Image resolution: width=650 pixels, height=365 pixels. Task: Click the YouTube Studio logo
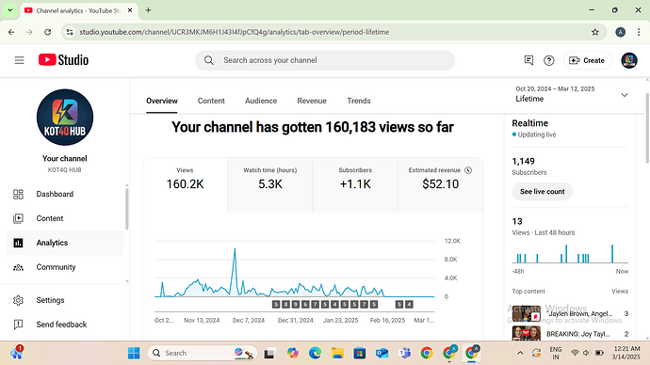click(63, 60)
